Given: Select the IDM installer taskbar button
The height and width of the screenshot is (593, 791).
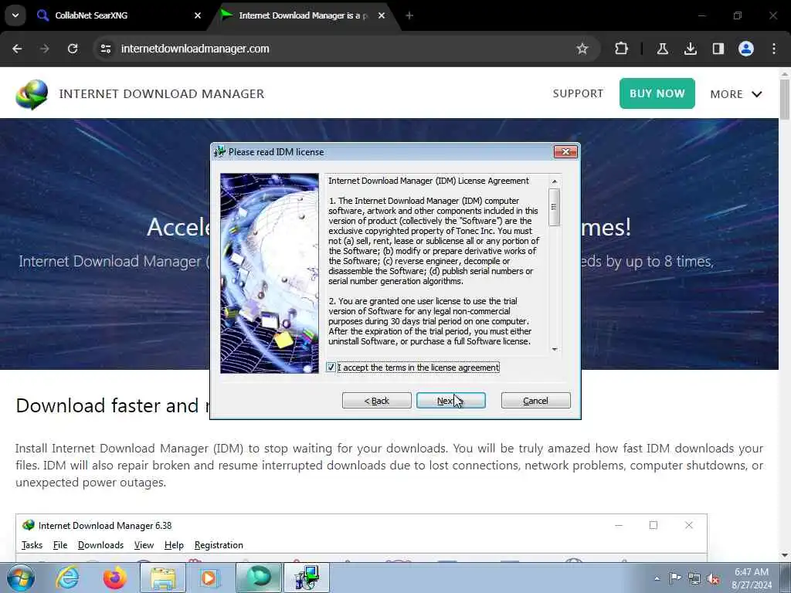Looking at the screenshot, I should 306,578.
